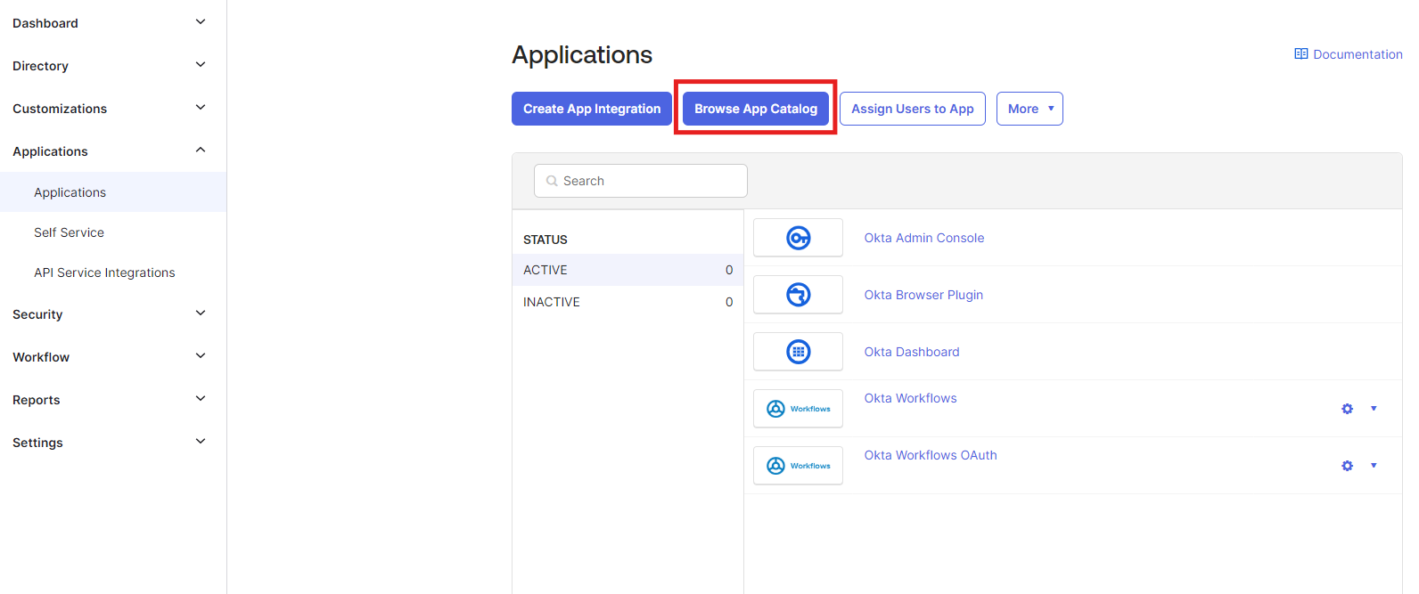Click the Okta Workflows OAuth logo thumbnail

coord(798,466)
